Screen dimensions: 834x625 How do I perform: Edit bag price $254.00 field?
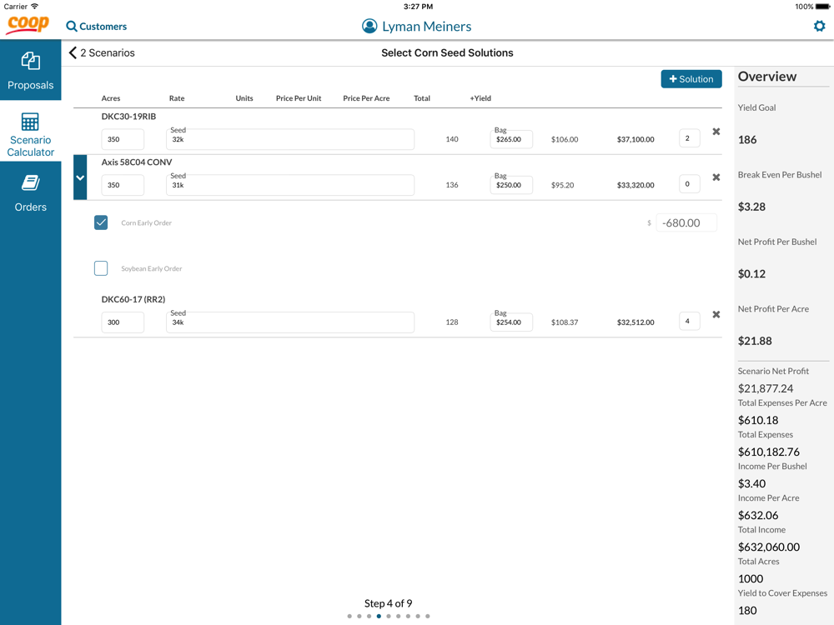(x=510, y=322)
